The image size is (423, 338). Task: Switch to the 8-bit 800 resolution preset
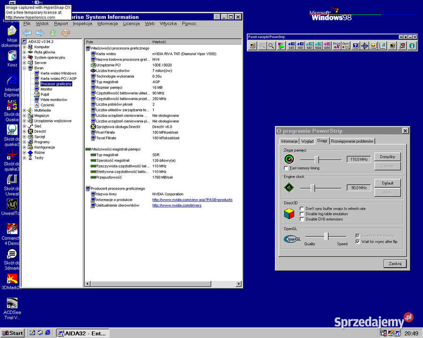tap(300, 46)
